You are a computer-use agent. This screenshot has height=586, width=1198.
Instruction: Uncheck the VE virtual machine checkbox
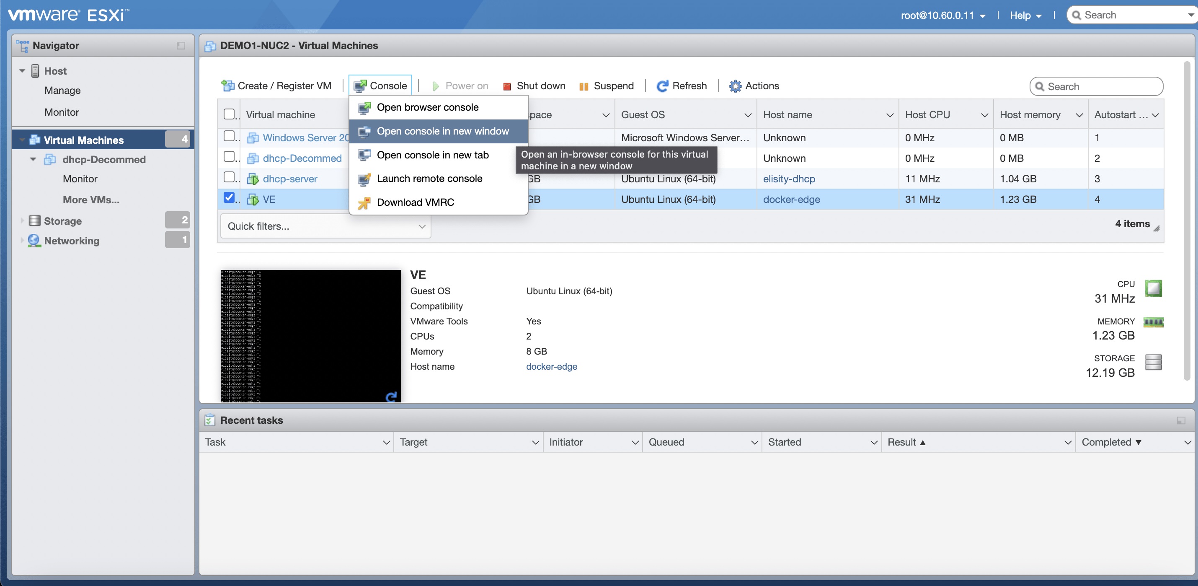229,197
